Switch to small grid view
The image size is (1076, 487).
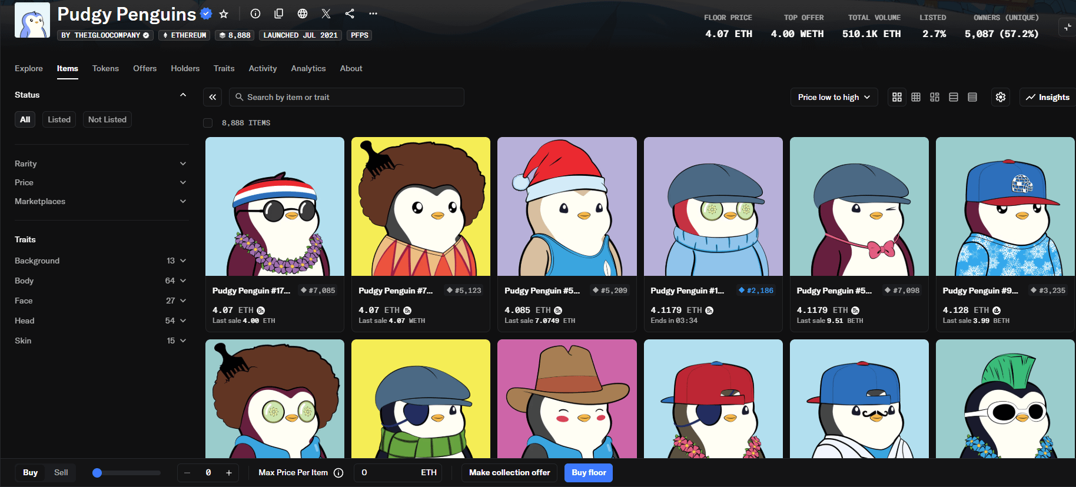(916, 97)
